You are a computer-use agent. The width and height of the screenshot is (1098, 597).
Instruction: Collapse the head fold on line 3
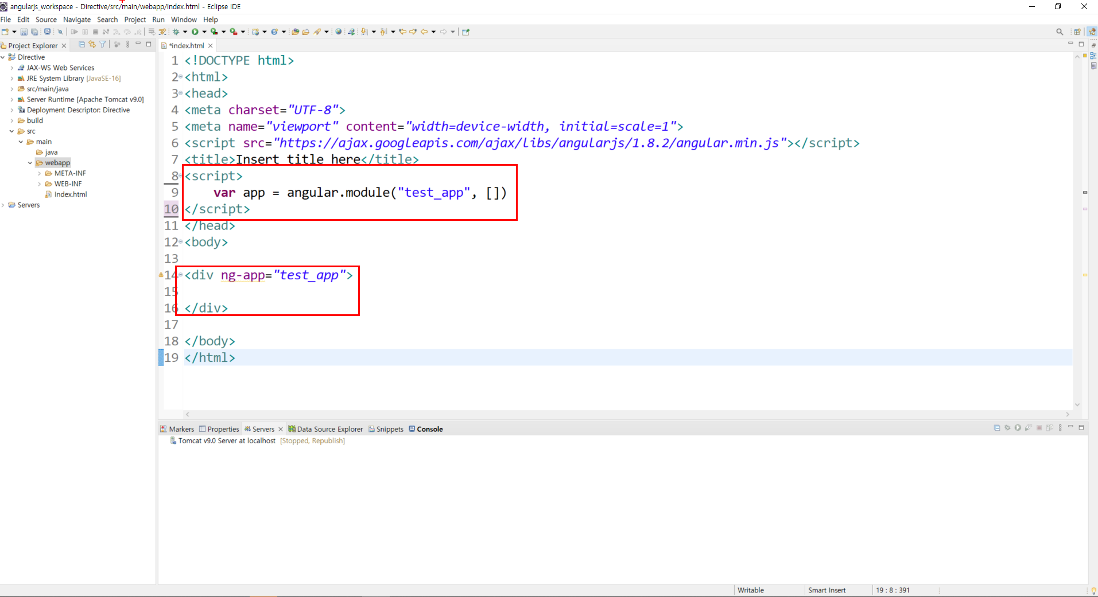pos(181,93)
